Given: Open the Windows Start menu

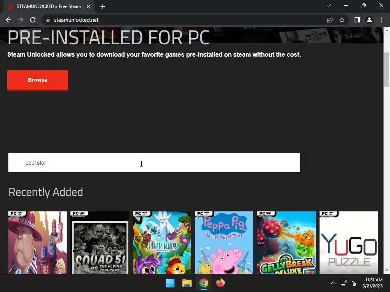Looking at the screenshot, I should 170,283.
